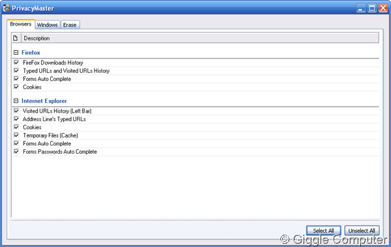Toggle Typed URLs and Visited URLs History checkbox
Image resolution: width=391 pixels, height=247 pixels.
coord(16,70)
